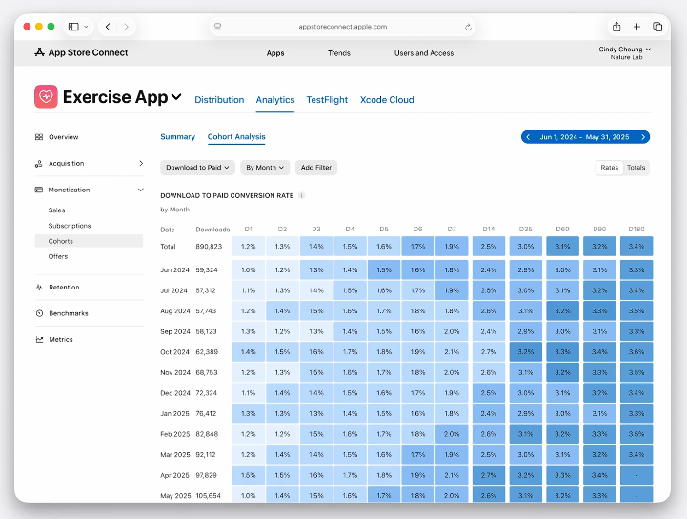Switch to Xcode Cloud tab
The width and height of the screenshot is (687, 519).
tap(387, 100)
